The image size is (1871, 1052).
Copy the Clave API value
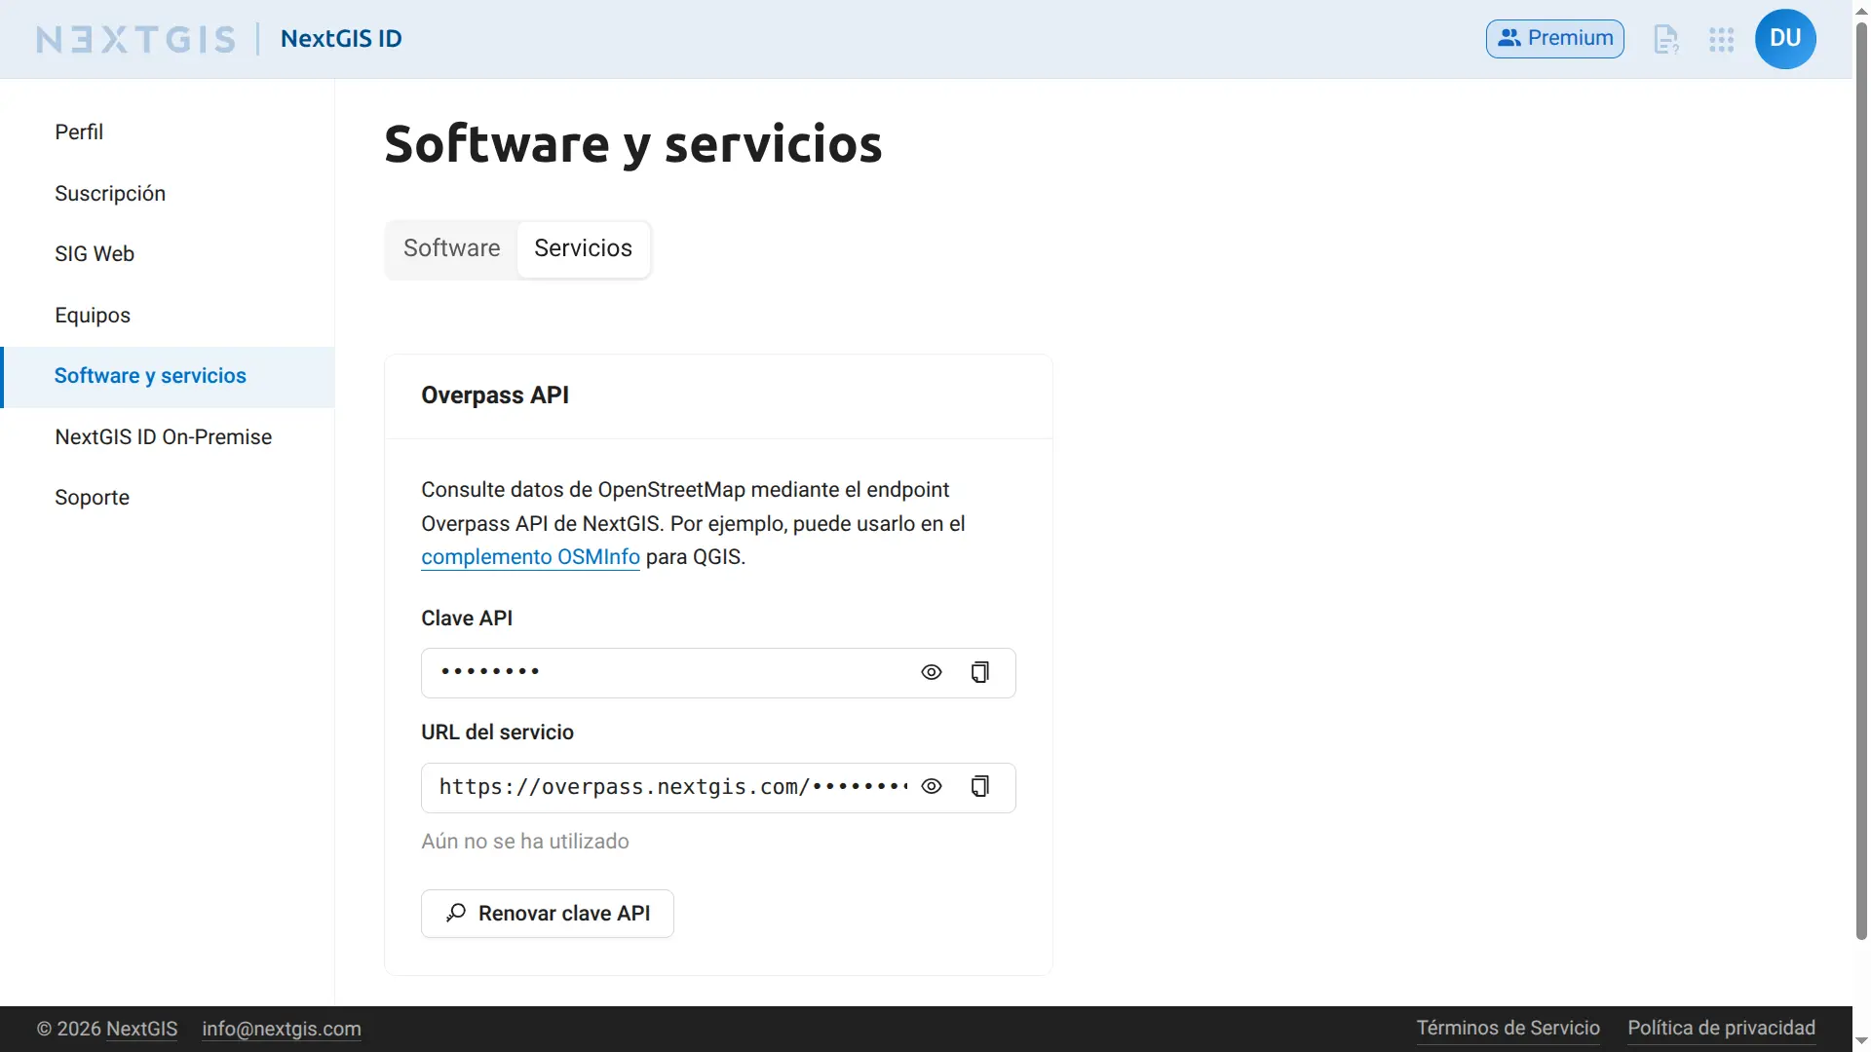click(x=980, y=672)
